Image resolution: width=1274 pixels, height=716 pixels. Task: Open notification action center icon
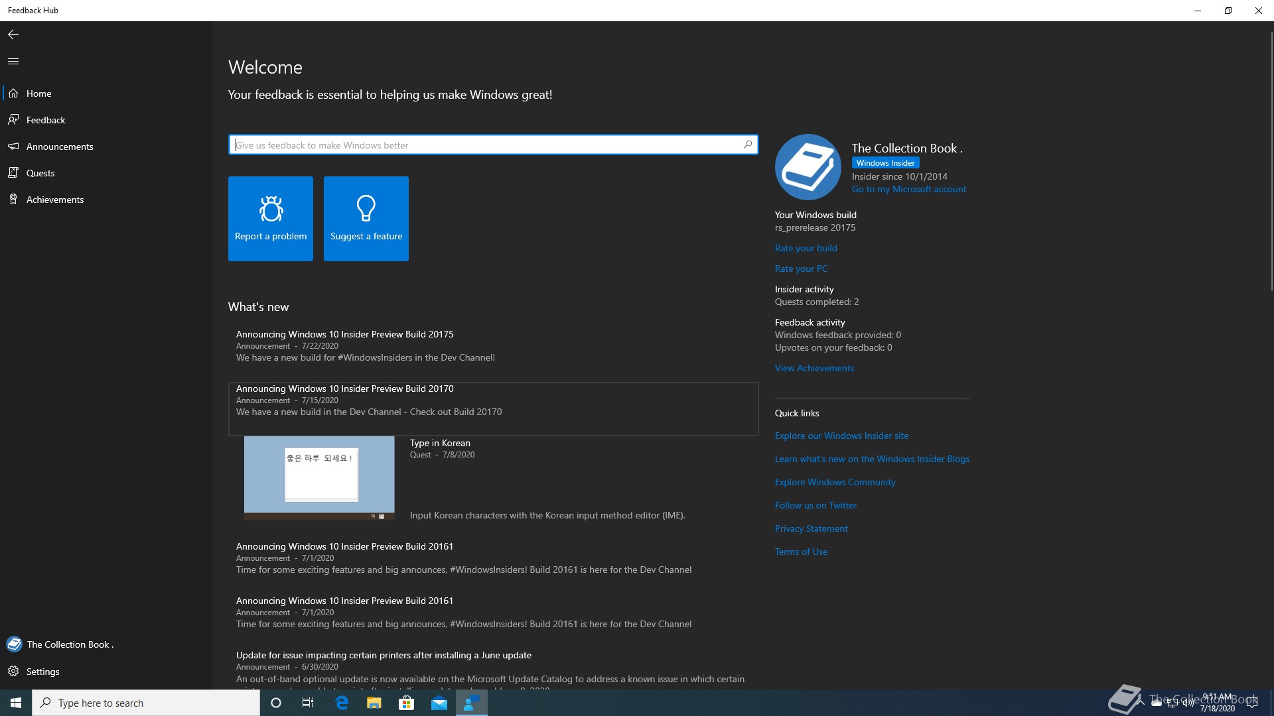(x=1252, y=703)
